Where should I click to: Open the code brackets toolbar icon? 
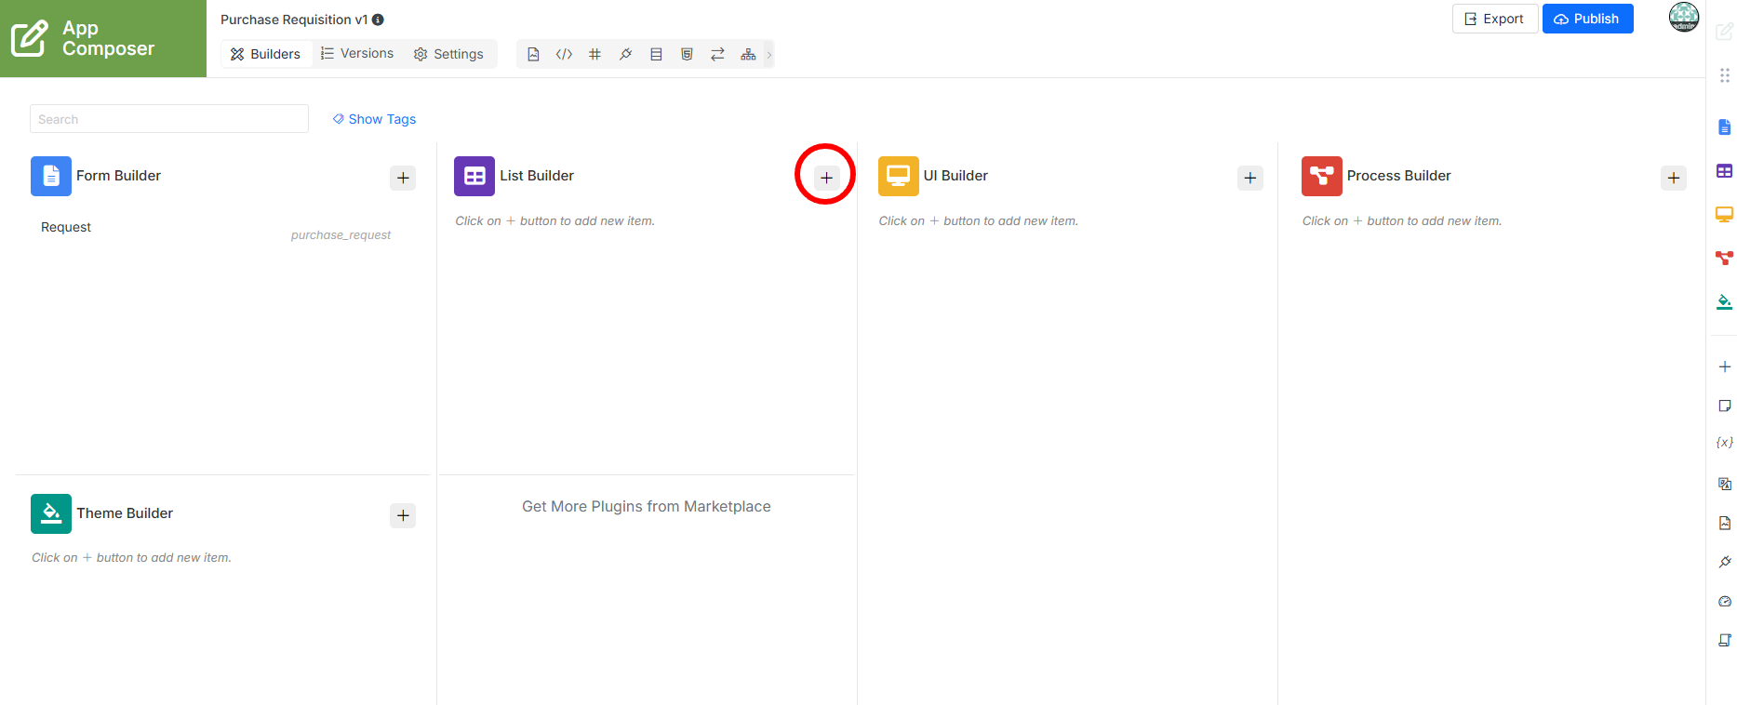564,54
